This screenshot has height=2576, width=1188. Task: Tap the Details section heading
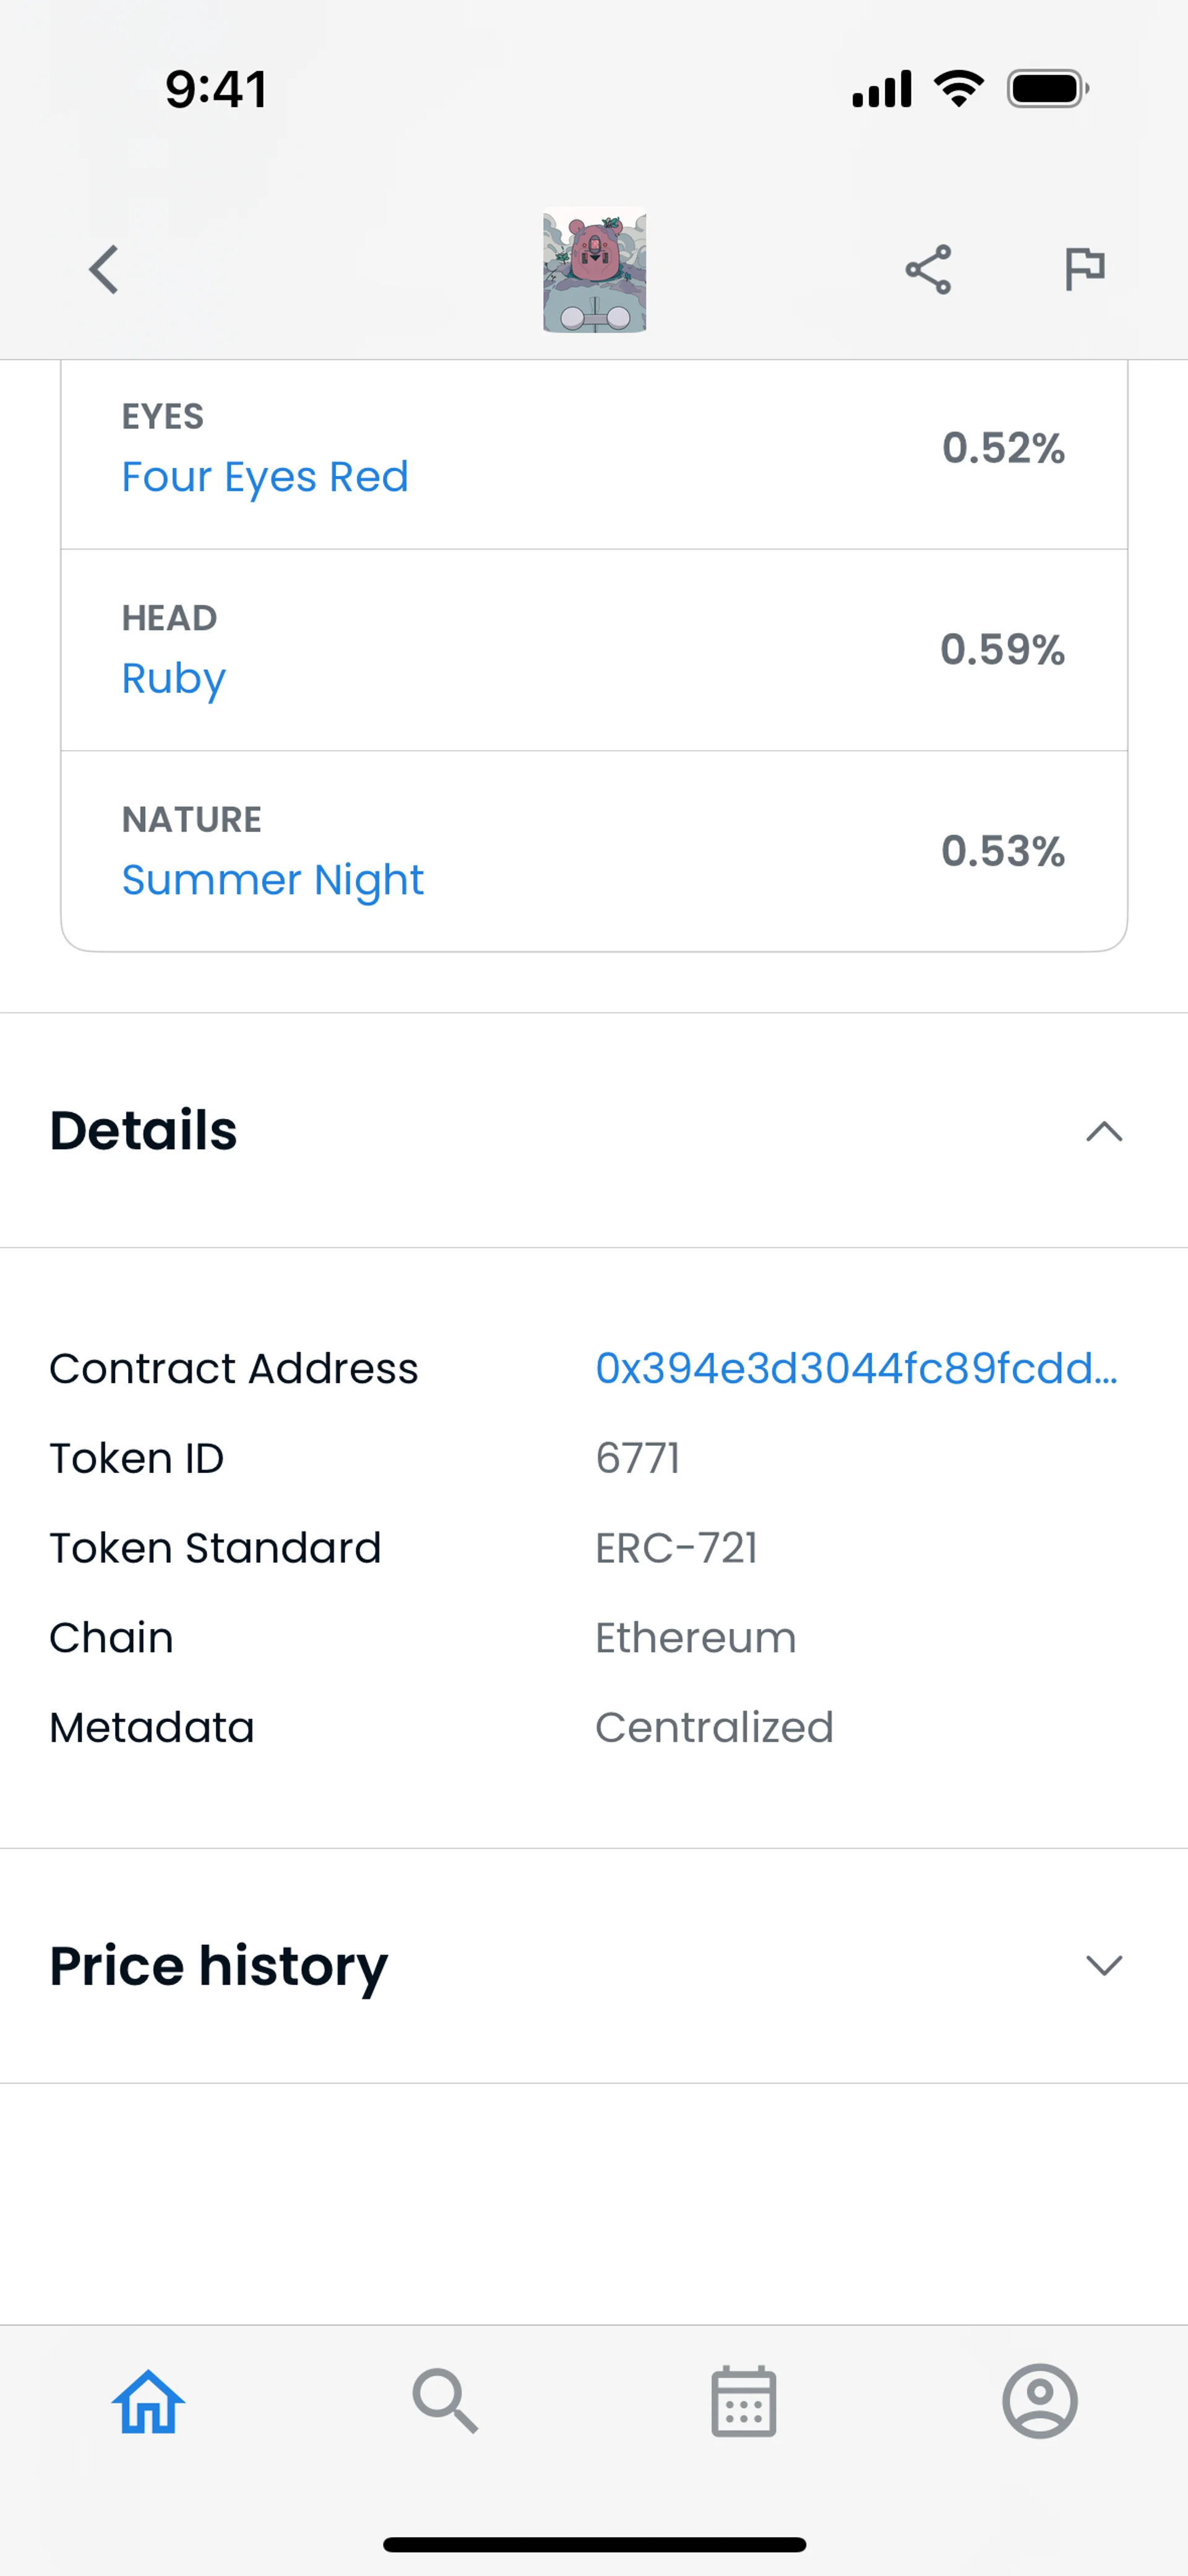tap(144, 1131)
